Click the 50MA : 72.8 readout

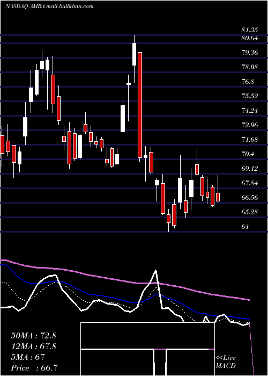point(33,336)
